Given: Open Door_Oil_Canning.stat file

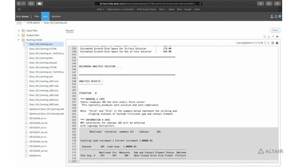Looking at the screenshot, I should (41, 77).
